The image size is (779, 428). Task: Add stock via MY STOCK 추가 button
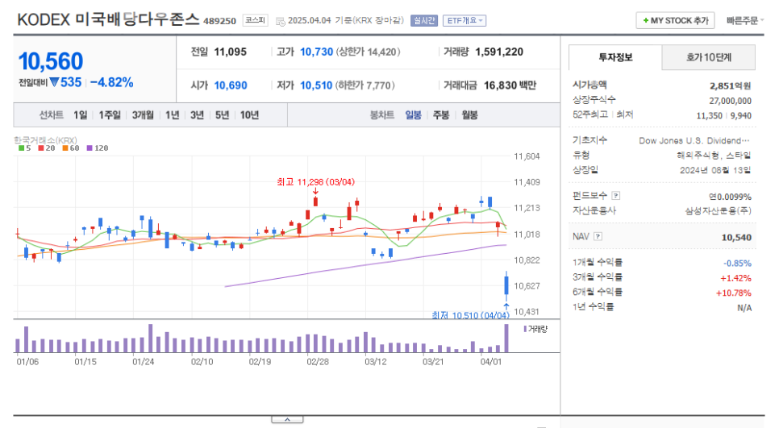[675, 20]
